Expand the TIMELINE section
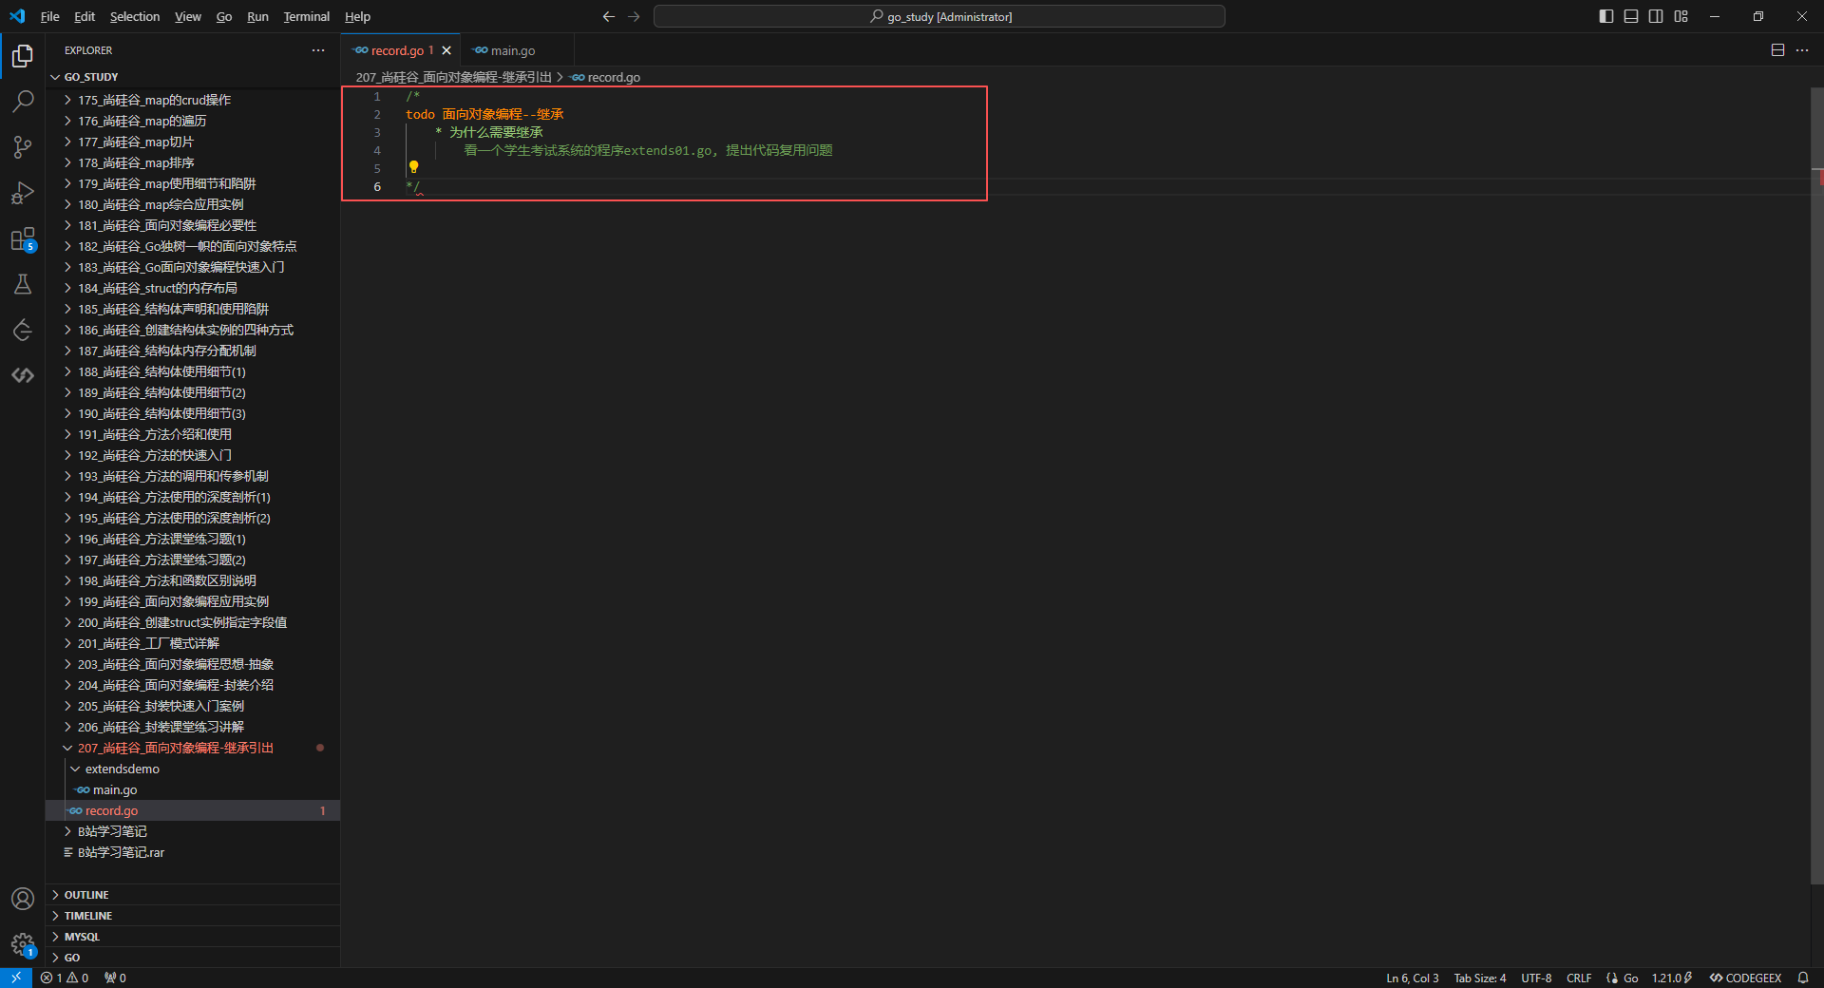Image resolution: width=1824 pixels, height=988 pixels. click(193, 916)
